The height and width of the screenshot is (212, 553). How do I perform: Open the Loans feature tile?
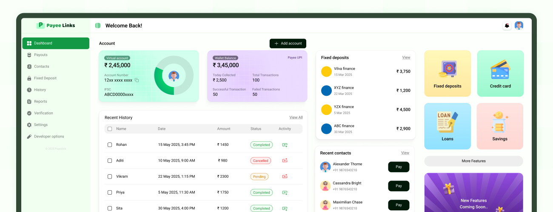point(448,126)
